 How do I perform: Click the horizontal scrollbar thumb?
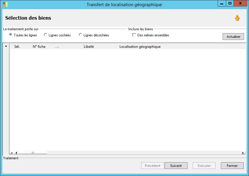pos(33,153)
